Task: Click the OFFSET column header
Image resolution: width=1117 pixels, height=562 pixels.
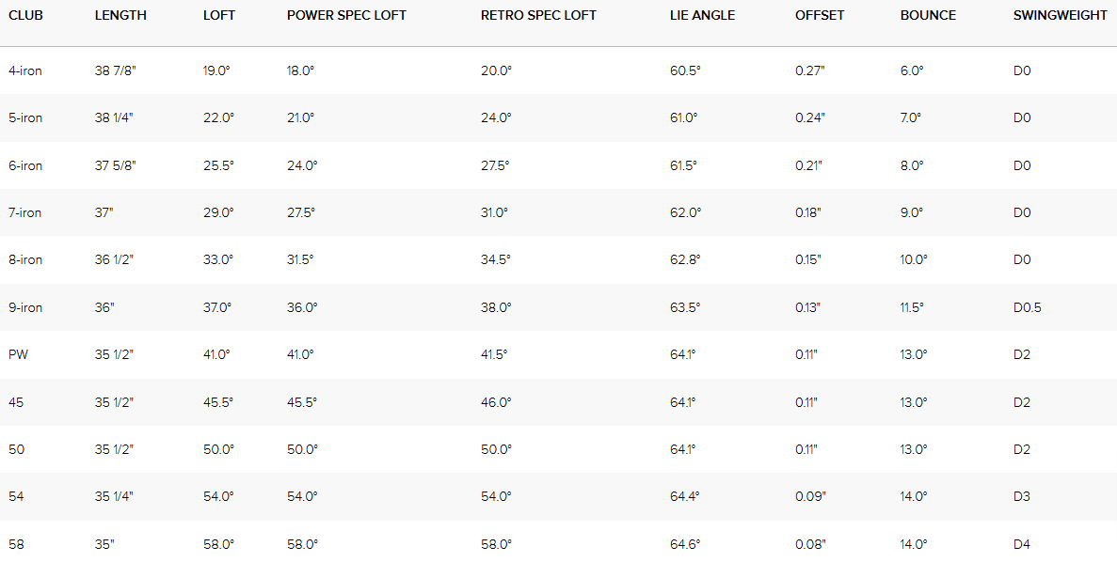Action: (x=820, y=16)
